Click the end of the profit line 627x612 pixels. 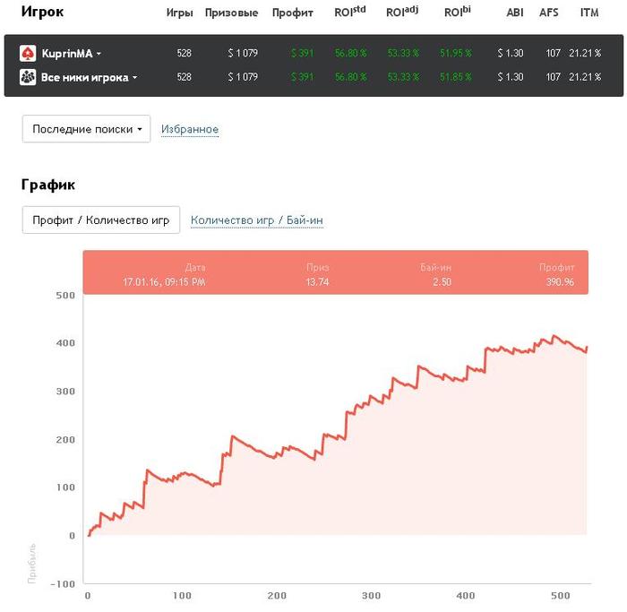587,348
